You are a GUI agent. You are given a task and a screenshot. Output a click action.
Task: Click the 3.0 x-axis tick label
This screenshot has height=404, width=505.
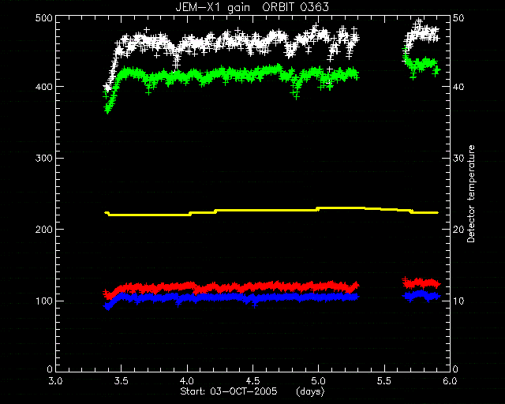tap(56, 381)
